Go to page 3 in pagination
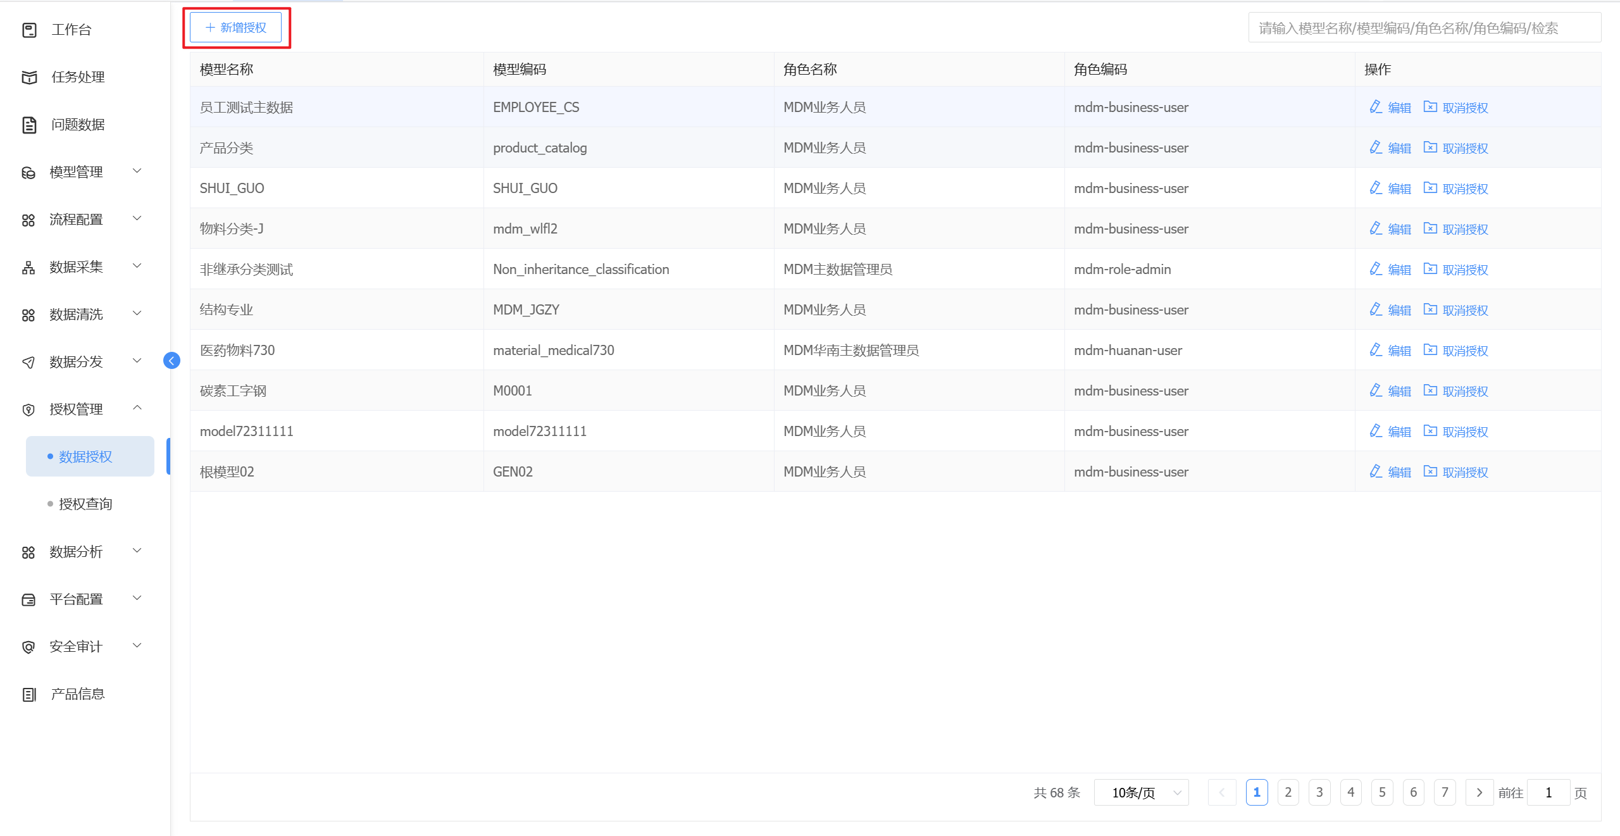The width and height of the screenshot is (1620, 836). tap(1319, 792)
